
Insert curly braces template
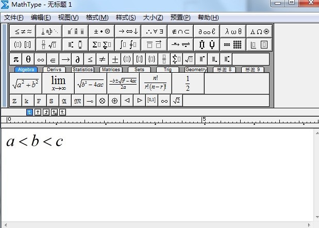[x=152, y=59]
